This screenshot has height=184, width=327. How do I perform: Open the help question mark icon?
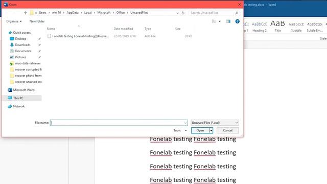point(237,21)
